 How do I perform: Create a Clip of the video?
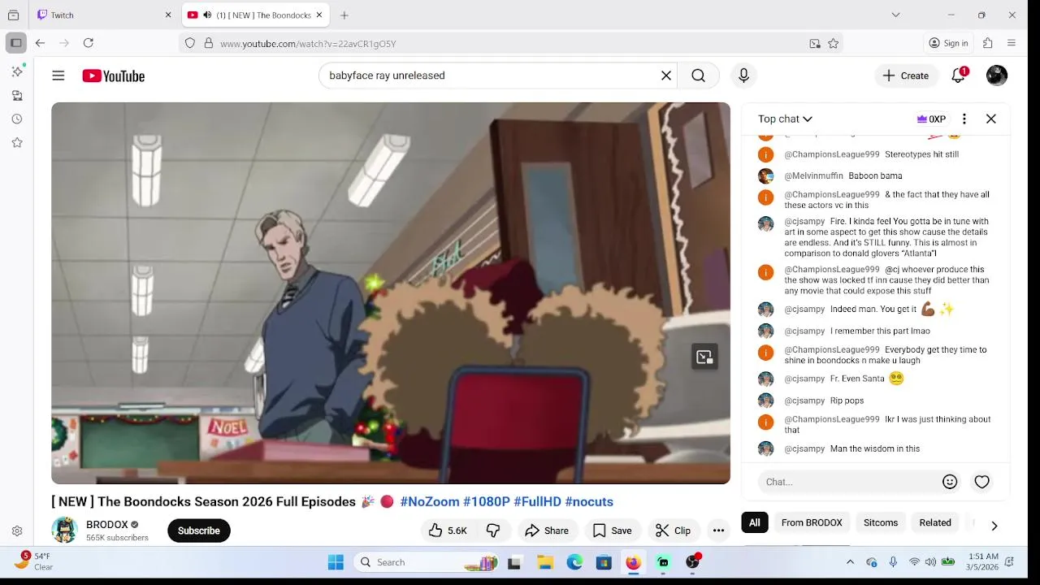pos(674,531)
